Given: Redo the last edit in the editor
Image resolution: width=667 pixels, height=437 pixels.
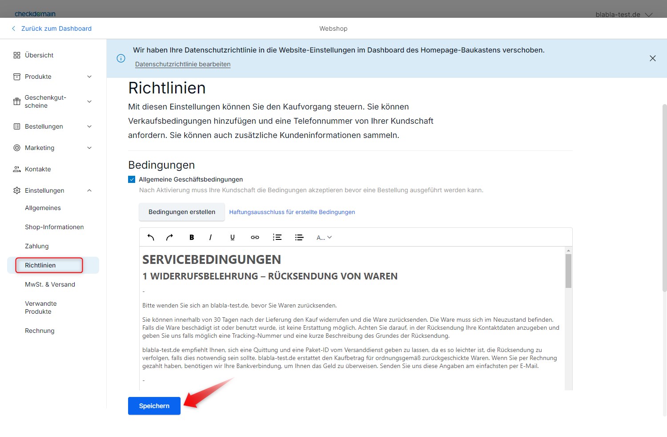Looking at the screenshot, I should pyautogui.click(x=169, y=237).
